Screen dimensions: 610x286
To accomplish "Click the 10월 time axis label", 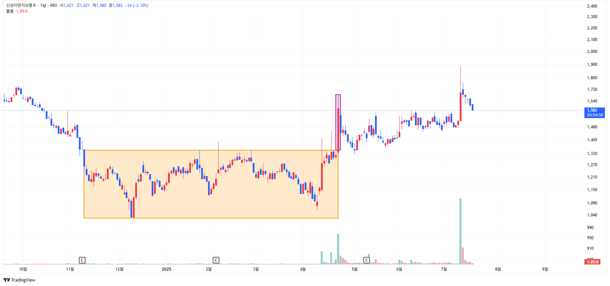I will tap(23, 269).
